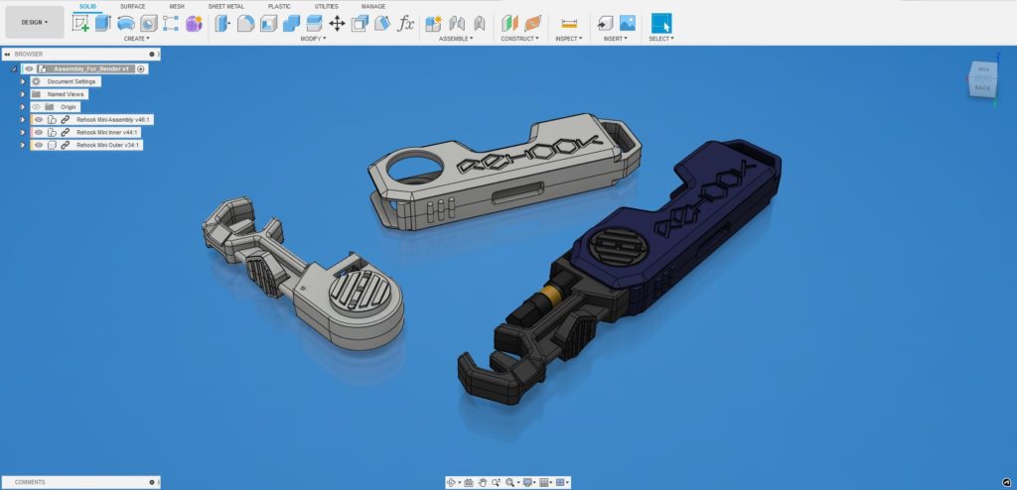Click the ViewCube BACK face
Viewport: 1017px width, 490px height.
click(982, 87)
